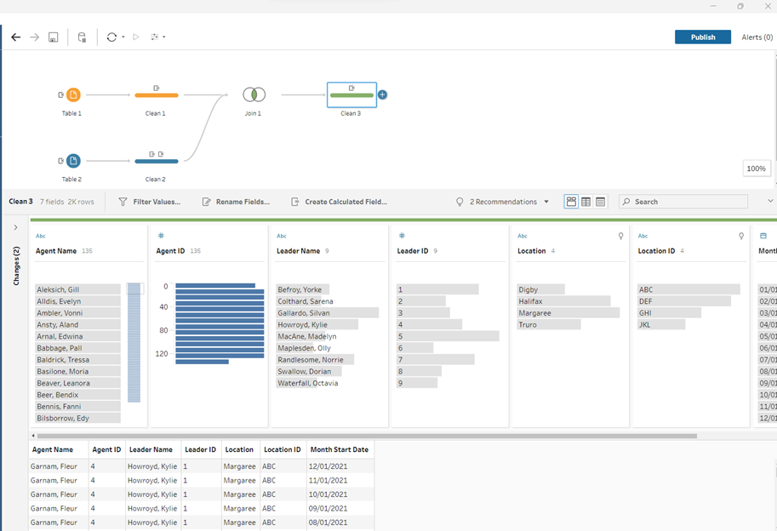Image resolution: width=777 pixels, height=531 pixels.
Task: Switch to profile pane view
Action: pos(571,202)
